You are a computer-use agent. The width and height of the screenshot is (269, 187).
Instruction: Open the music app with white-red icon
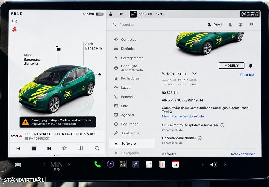(149, 164)
